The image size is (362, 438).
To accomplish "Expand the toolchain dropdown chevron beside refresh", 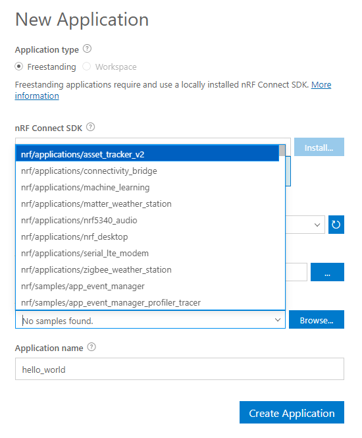I will tap(317, 225).
